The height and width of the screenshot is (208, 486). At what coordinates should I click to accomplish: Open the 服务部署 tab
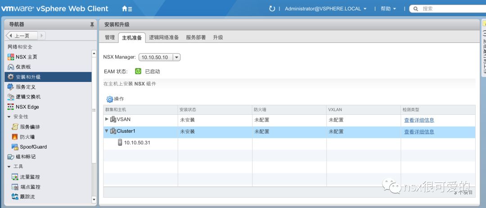point(196,37)
